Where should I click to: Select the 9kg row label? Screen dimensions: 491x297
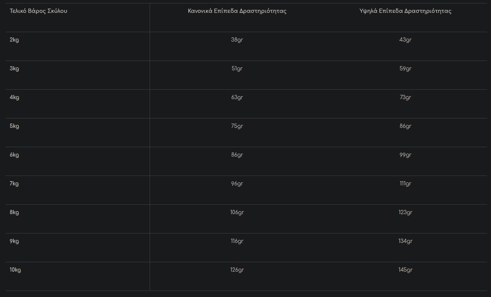pos(15,241)
